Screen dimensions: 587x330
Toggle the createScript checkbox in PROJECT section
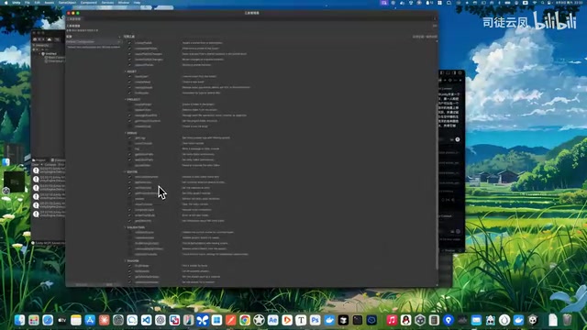click(130, 126)
